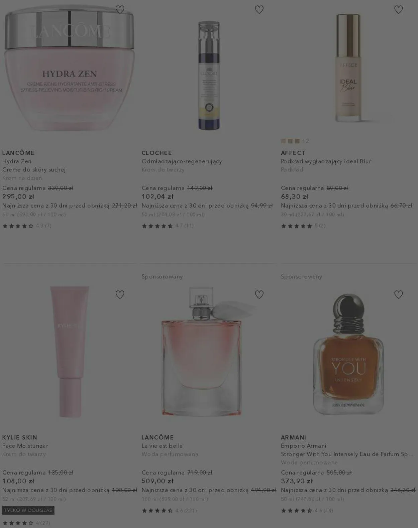418x528 pixels.
Task: Open Clochee pump bottle product image
Action: coord(209,76)
